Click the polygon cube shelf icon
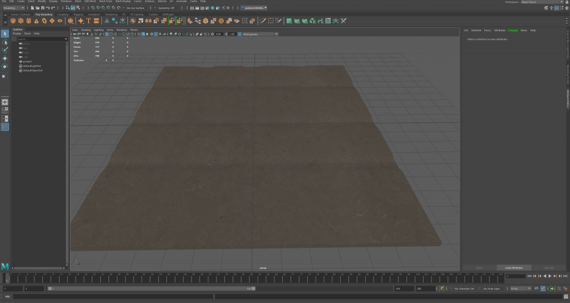This screenshot has height=303, width=570. click(x=21, y=21)
